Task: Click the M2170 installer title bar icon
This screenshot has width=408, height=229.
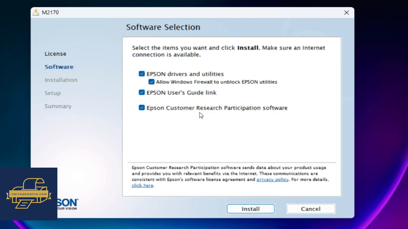Action: pos(36,13)
